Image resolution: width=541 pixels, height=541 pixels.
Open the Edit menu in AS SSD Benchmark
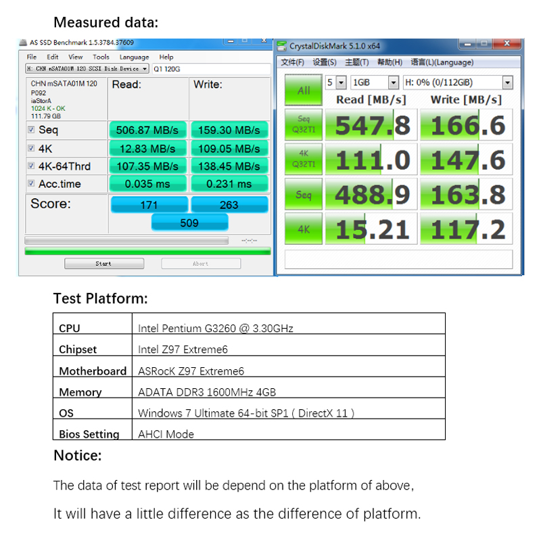tap(53, 57)
